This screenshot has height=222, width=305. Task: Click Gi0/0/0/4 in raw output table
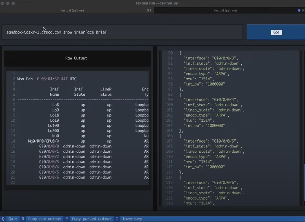(49, 167)
